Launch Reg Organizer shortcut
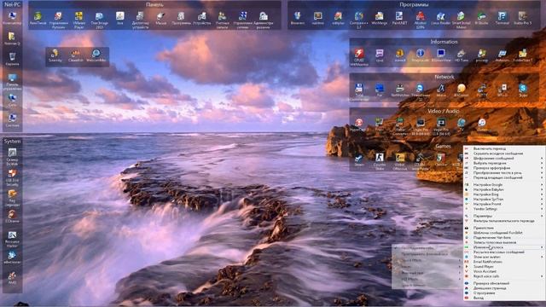 12,198
